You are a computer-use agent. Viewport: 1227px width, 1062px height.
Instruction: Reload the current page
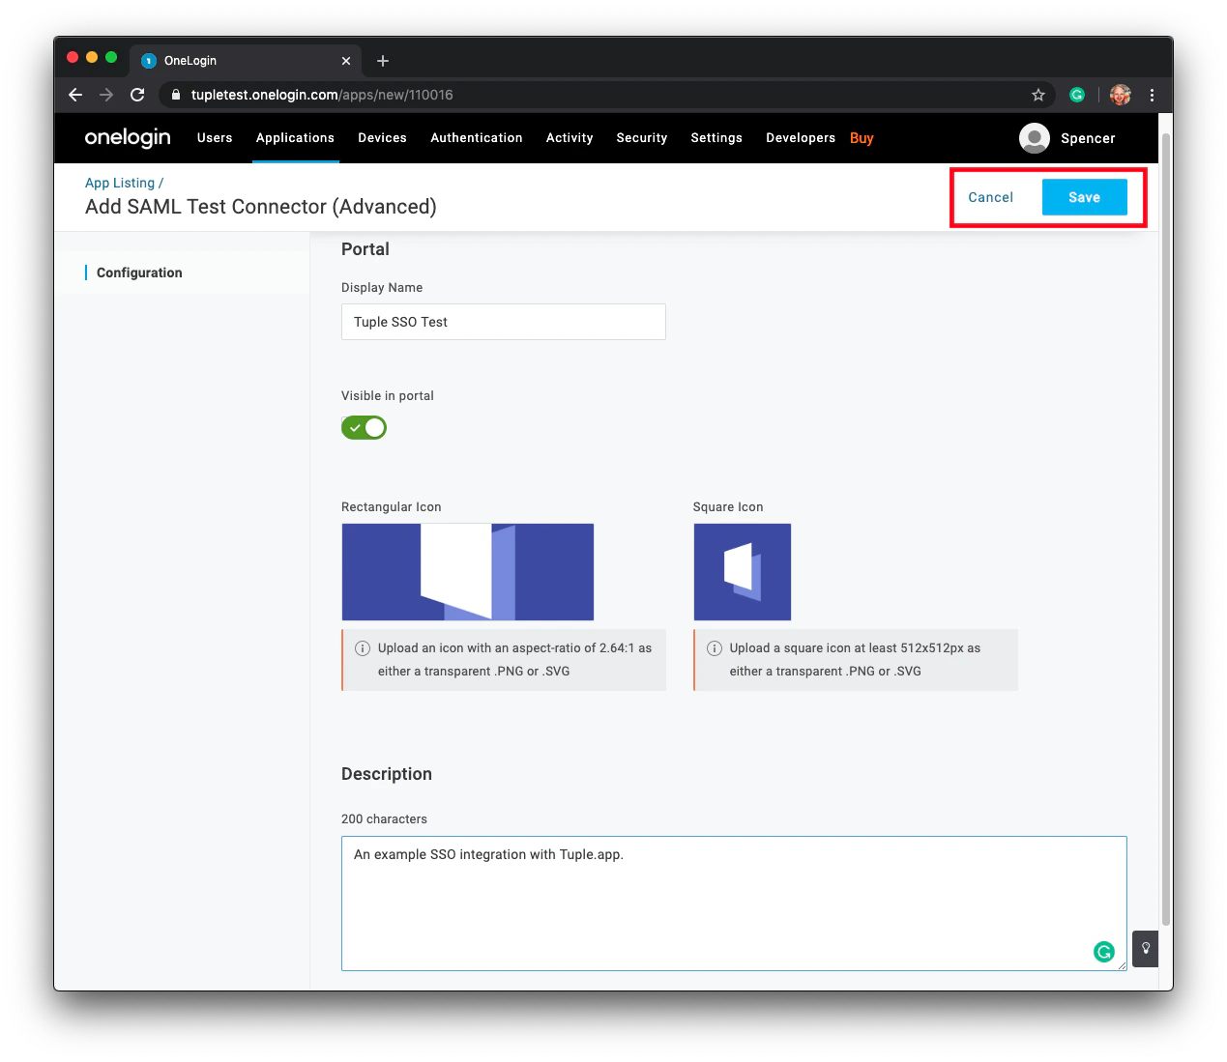click(137, 95)
